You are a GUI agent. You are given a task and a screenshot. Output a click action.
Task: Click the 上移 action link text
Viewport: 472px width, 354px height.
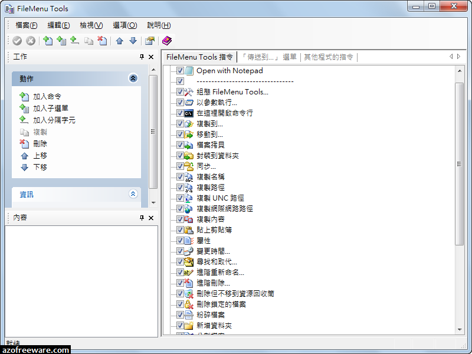tap(40, 156)
